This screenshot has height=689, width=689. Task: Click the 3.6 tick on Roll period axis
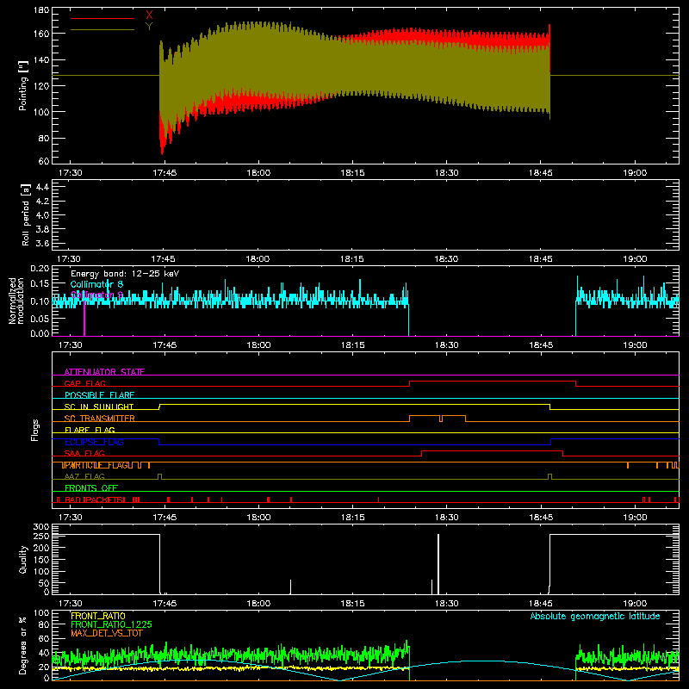[42, 243]
